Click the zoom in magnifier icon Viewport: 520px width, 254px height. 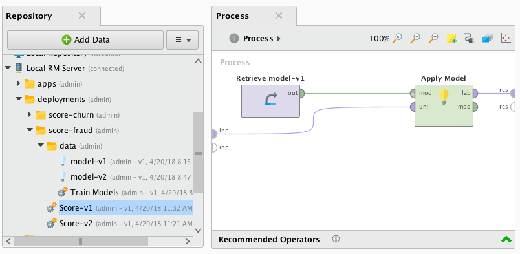click(x=415, y=39)
